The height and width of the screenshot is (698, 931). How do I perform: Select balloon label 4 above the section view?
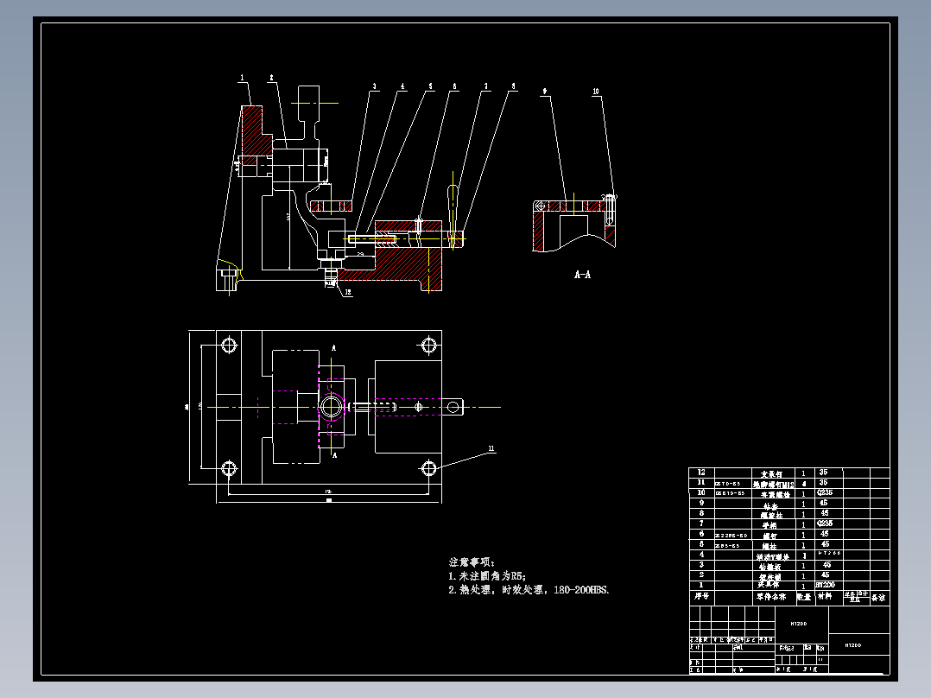(x=402, y=86)
